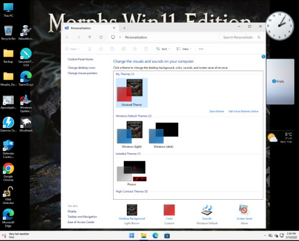The height and width of the screenshot is (241, 299).
Task: Click the Search Personalization field
Action: [x=241, y=37]
